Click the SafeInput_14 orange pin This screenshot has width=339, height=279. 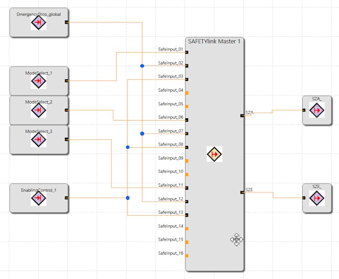(x=187, y=229)
